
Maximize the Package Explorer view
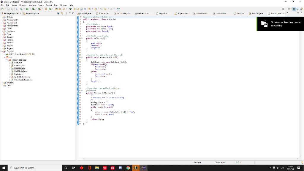[x=73, y=14]
